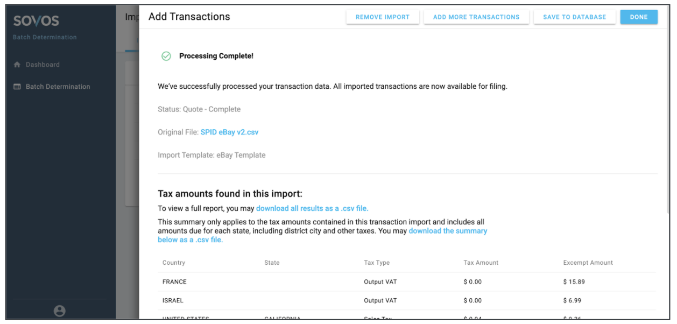Click the Country column header
Image resolution: width=677 pixels, height=324 pixels.
(x=174, y=263)
